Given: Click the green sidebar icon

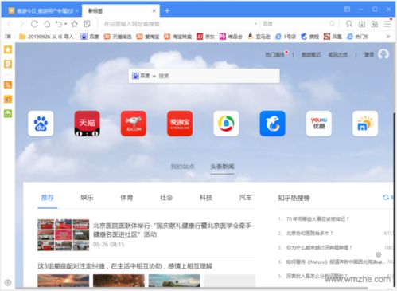Looking at the screenshot, I should (x=8, y=114).
